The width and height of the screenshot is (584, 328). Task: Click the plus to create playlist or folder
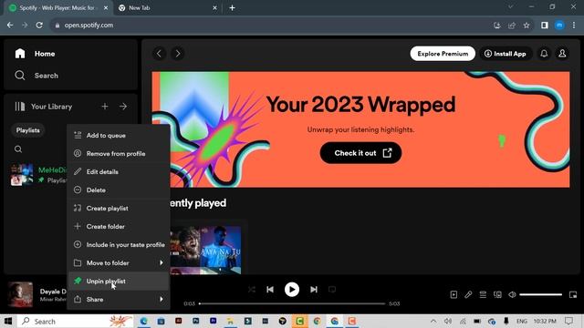tap(105, 107)
